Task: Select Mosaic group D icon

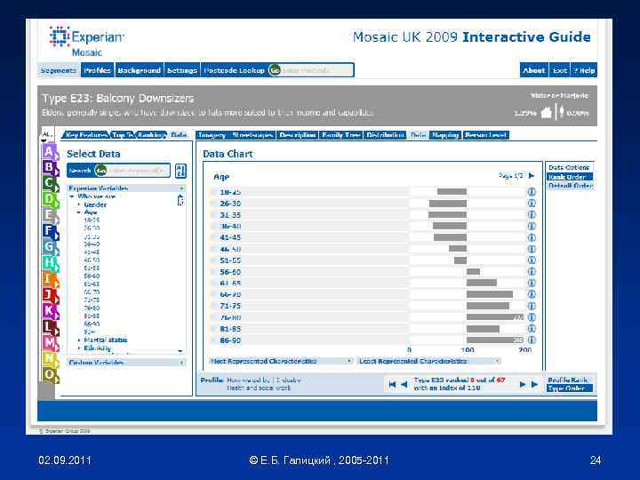Action: coord(50,199)
